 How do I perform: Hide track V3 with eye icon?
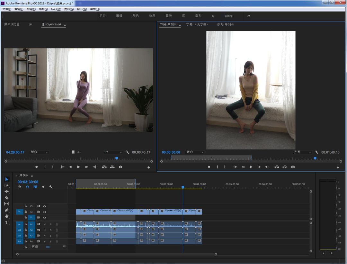44,206
